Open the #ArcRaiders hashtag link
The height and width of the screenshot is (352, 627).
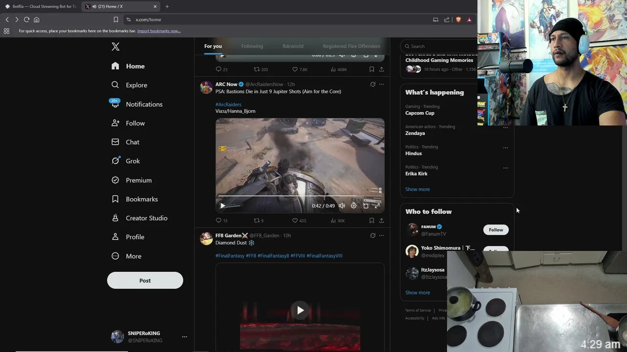(228, 105)
